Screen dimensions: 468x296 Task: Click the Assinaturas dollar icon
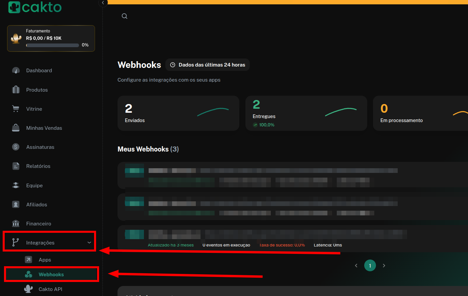coord(16,147)
